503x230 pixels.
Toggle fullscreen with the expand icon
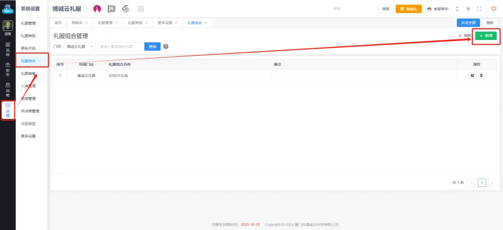tap(479, 9)
